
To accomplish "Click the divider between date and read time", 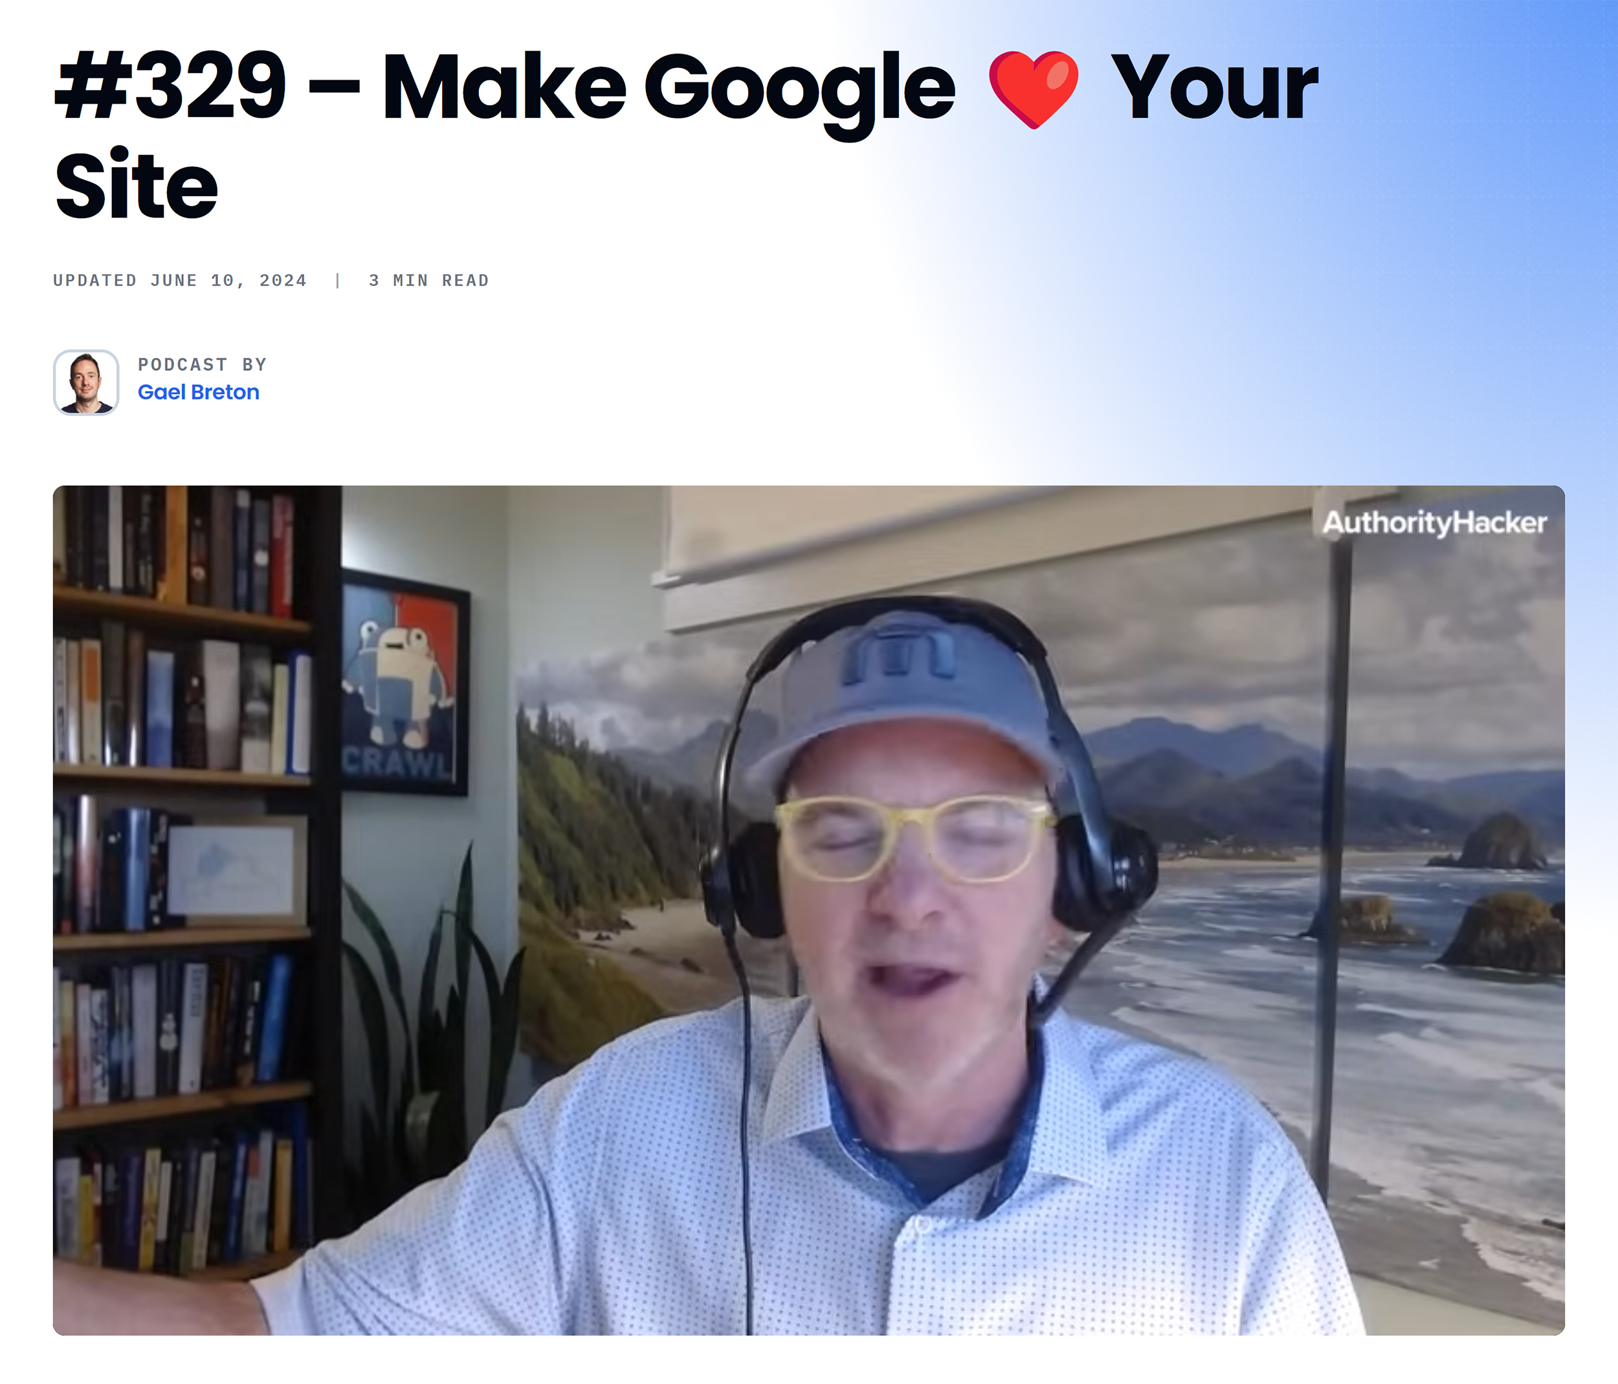I will [336, 280].
